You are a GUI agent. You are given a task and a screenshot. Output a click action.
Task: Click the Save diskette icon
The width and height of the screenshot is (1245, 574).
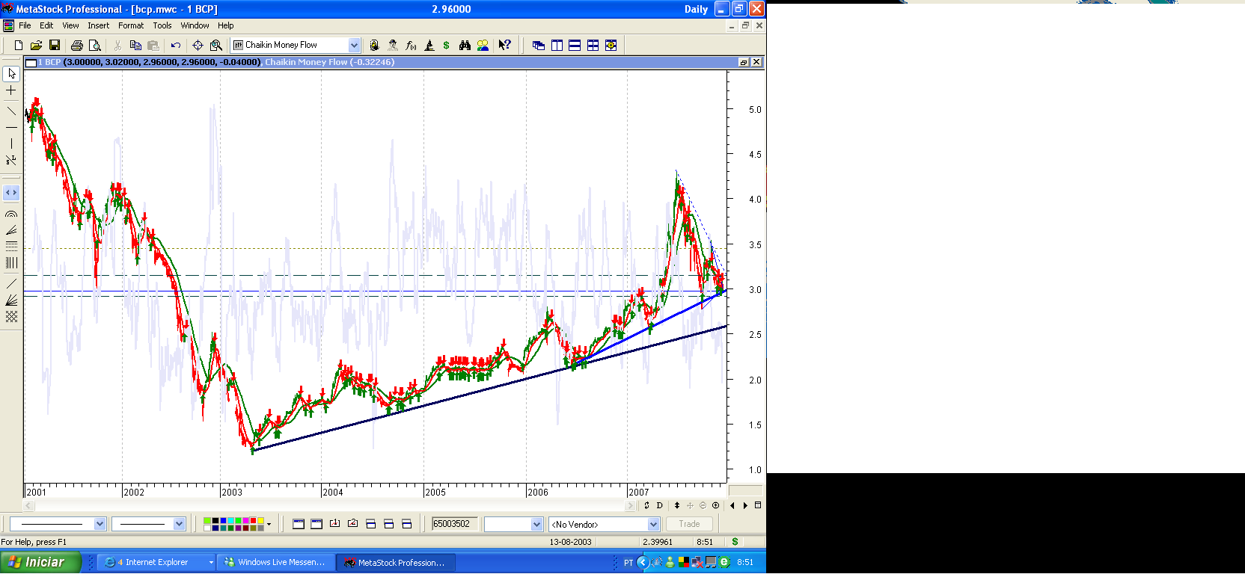click(x=54, y=46)
